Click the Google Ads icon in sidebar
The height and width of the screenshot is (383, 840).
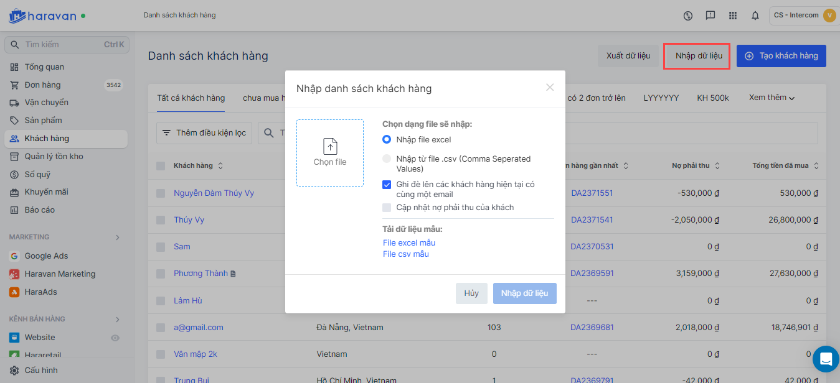point(14,256)
